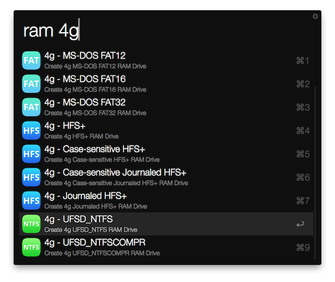Click the HFS icon for 4g - HFS+
Viewport: 335px width, 282px height.
click(31, 131)
